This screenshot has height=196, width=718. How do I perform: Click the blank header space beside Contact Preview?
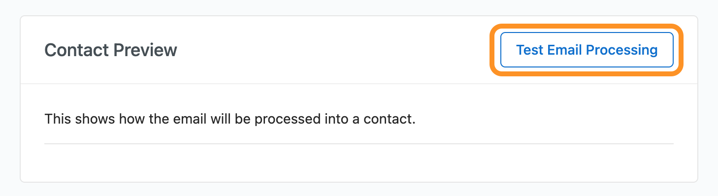[x=332, y=50]
